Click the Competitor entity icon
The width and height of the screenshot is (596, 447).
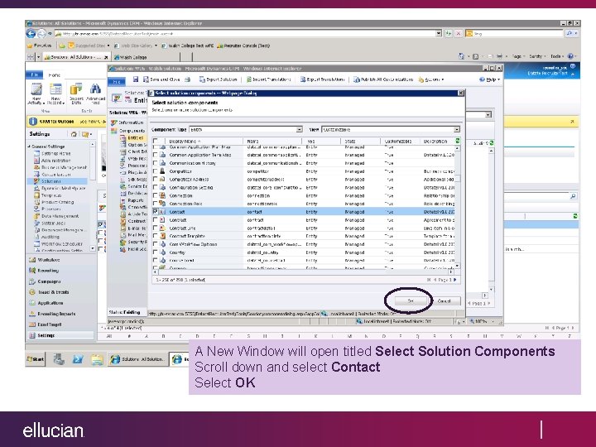pyautogui.click(x=162, y=171)
